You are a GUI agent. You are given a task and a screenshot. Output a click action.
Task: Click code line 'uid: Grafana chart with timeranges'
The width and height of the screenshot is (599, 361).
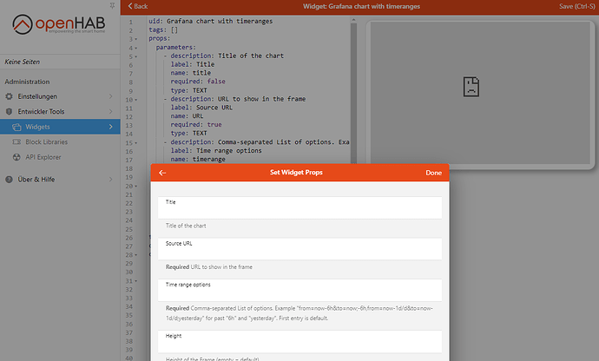(x=210, y=21)
